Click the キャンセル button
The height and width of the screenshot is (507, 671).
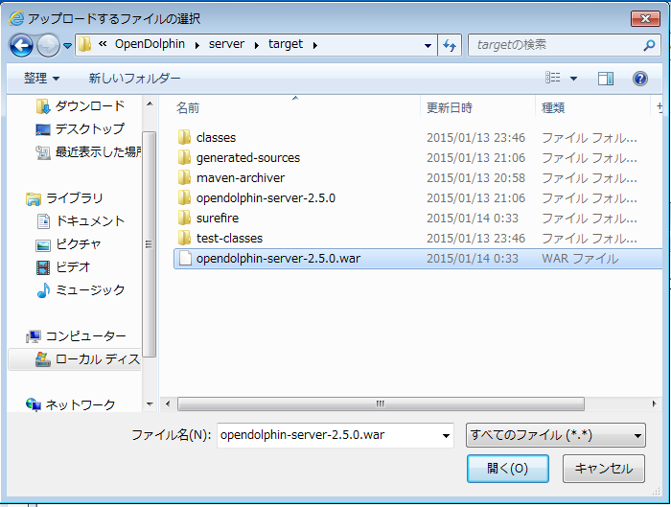tap(603, 469)
